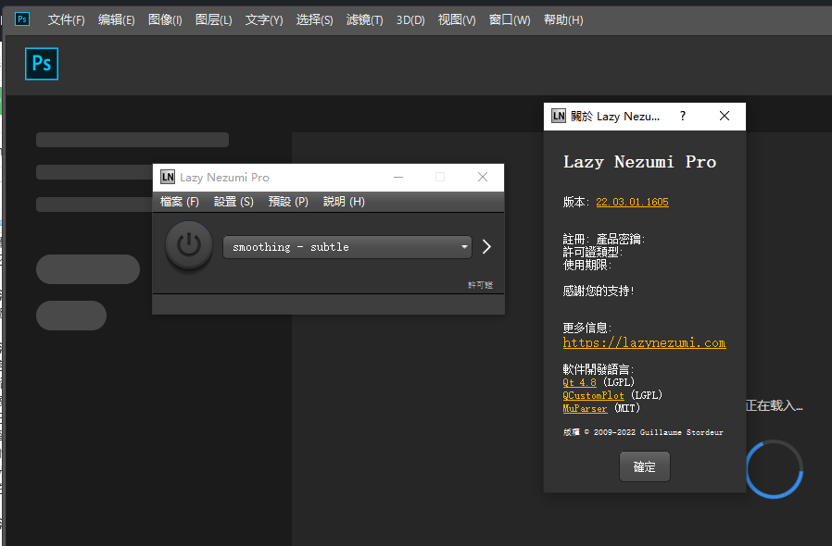This screenshot has height=546, width=832.
Task: Click the PS icon in the title bar
Action: [20, 19]
